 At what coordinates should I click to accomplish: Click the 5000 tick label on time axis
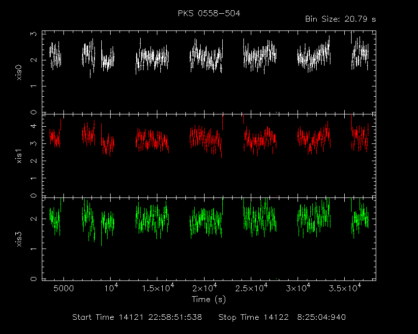63,289
